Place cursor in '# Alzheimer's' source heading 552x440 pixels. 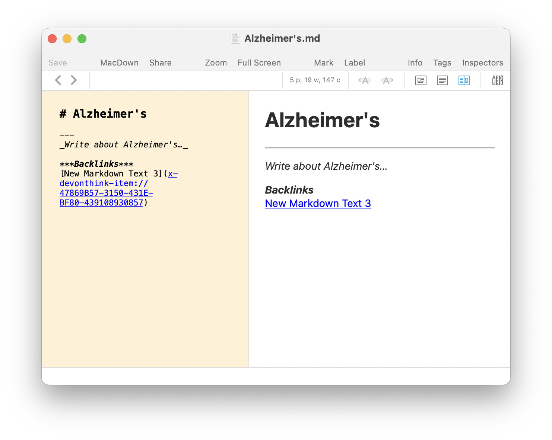coord(103,114)
